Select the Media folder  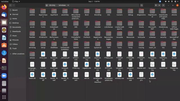141,24
